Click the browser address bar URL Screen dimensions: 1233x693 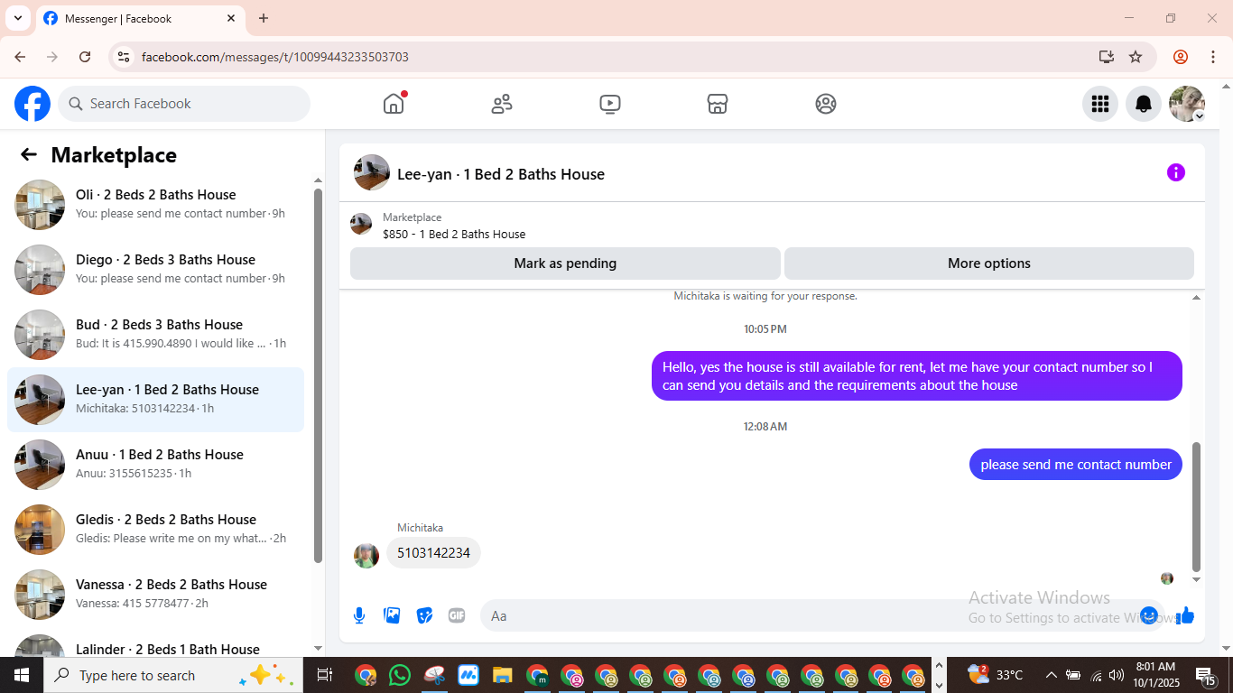click(275, 57)
